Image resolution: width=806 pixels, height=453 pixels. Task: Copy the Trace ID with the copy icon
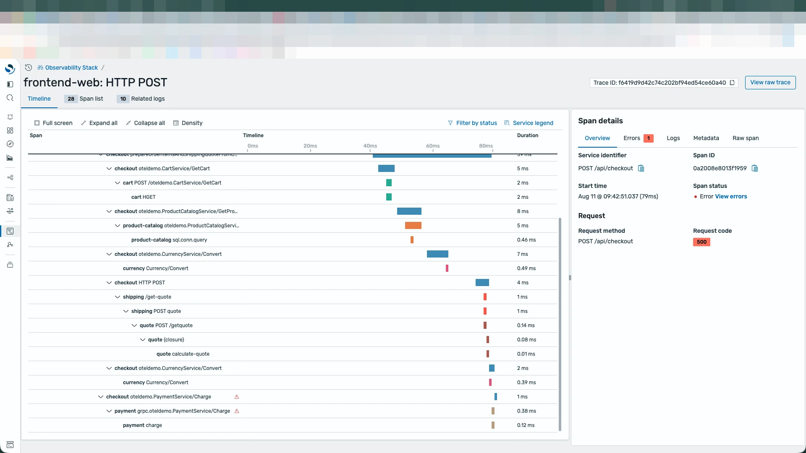click(x=732, y=83)
